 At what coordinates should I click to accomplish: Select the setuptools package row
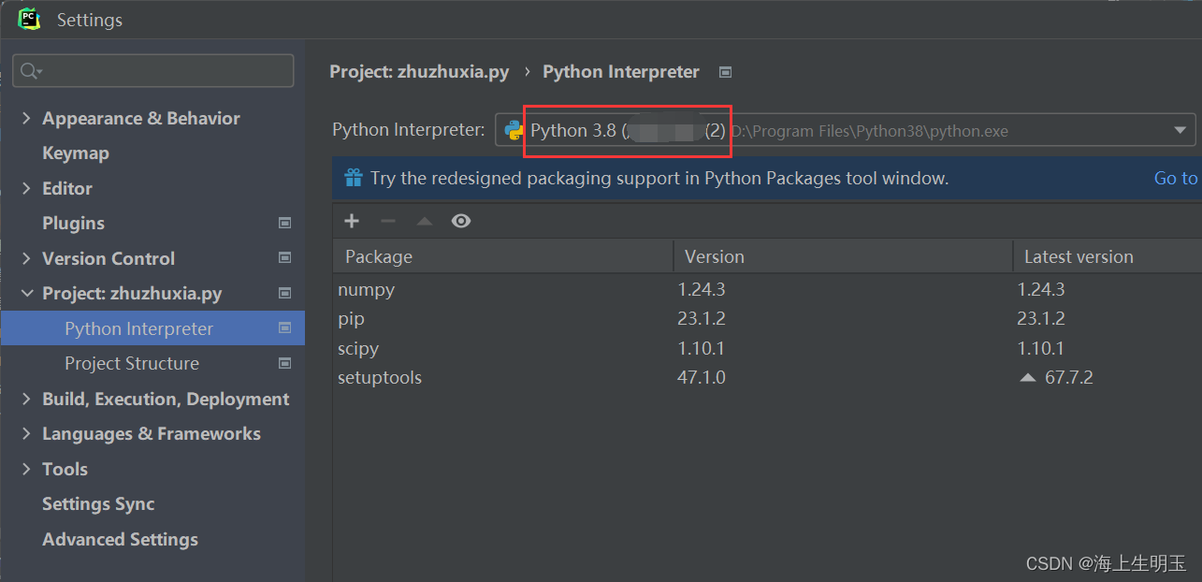coord(380,378)
